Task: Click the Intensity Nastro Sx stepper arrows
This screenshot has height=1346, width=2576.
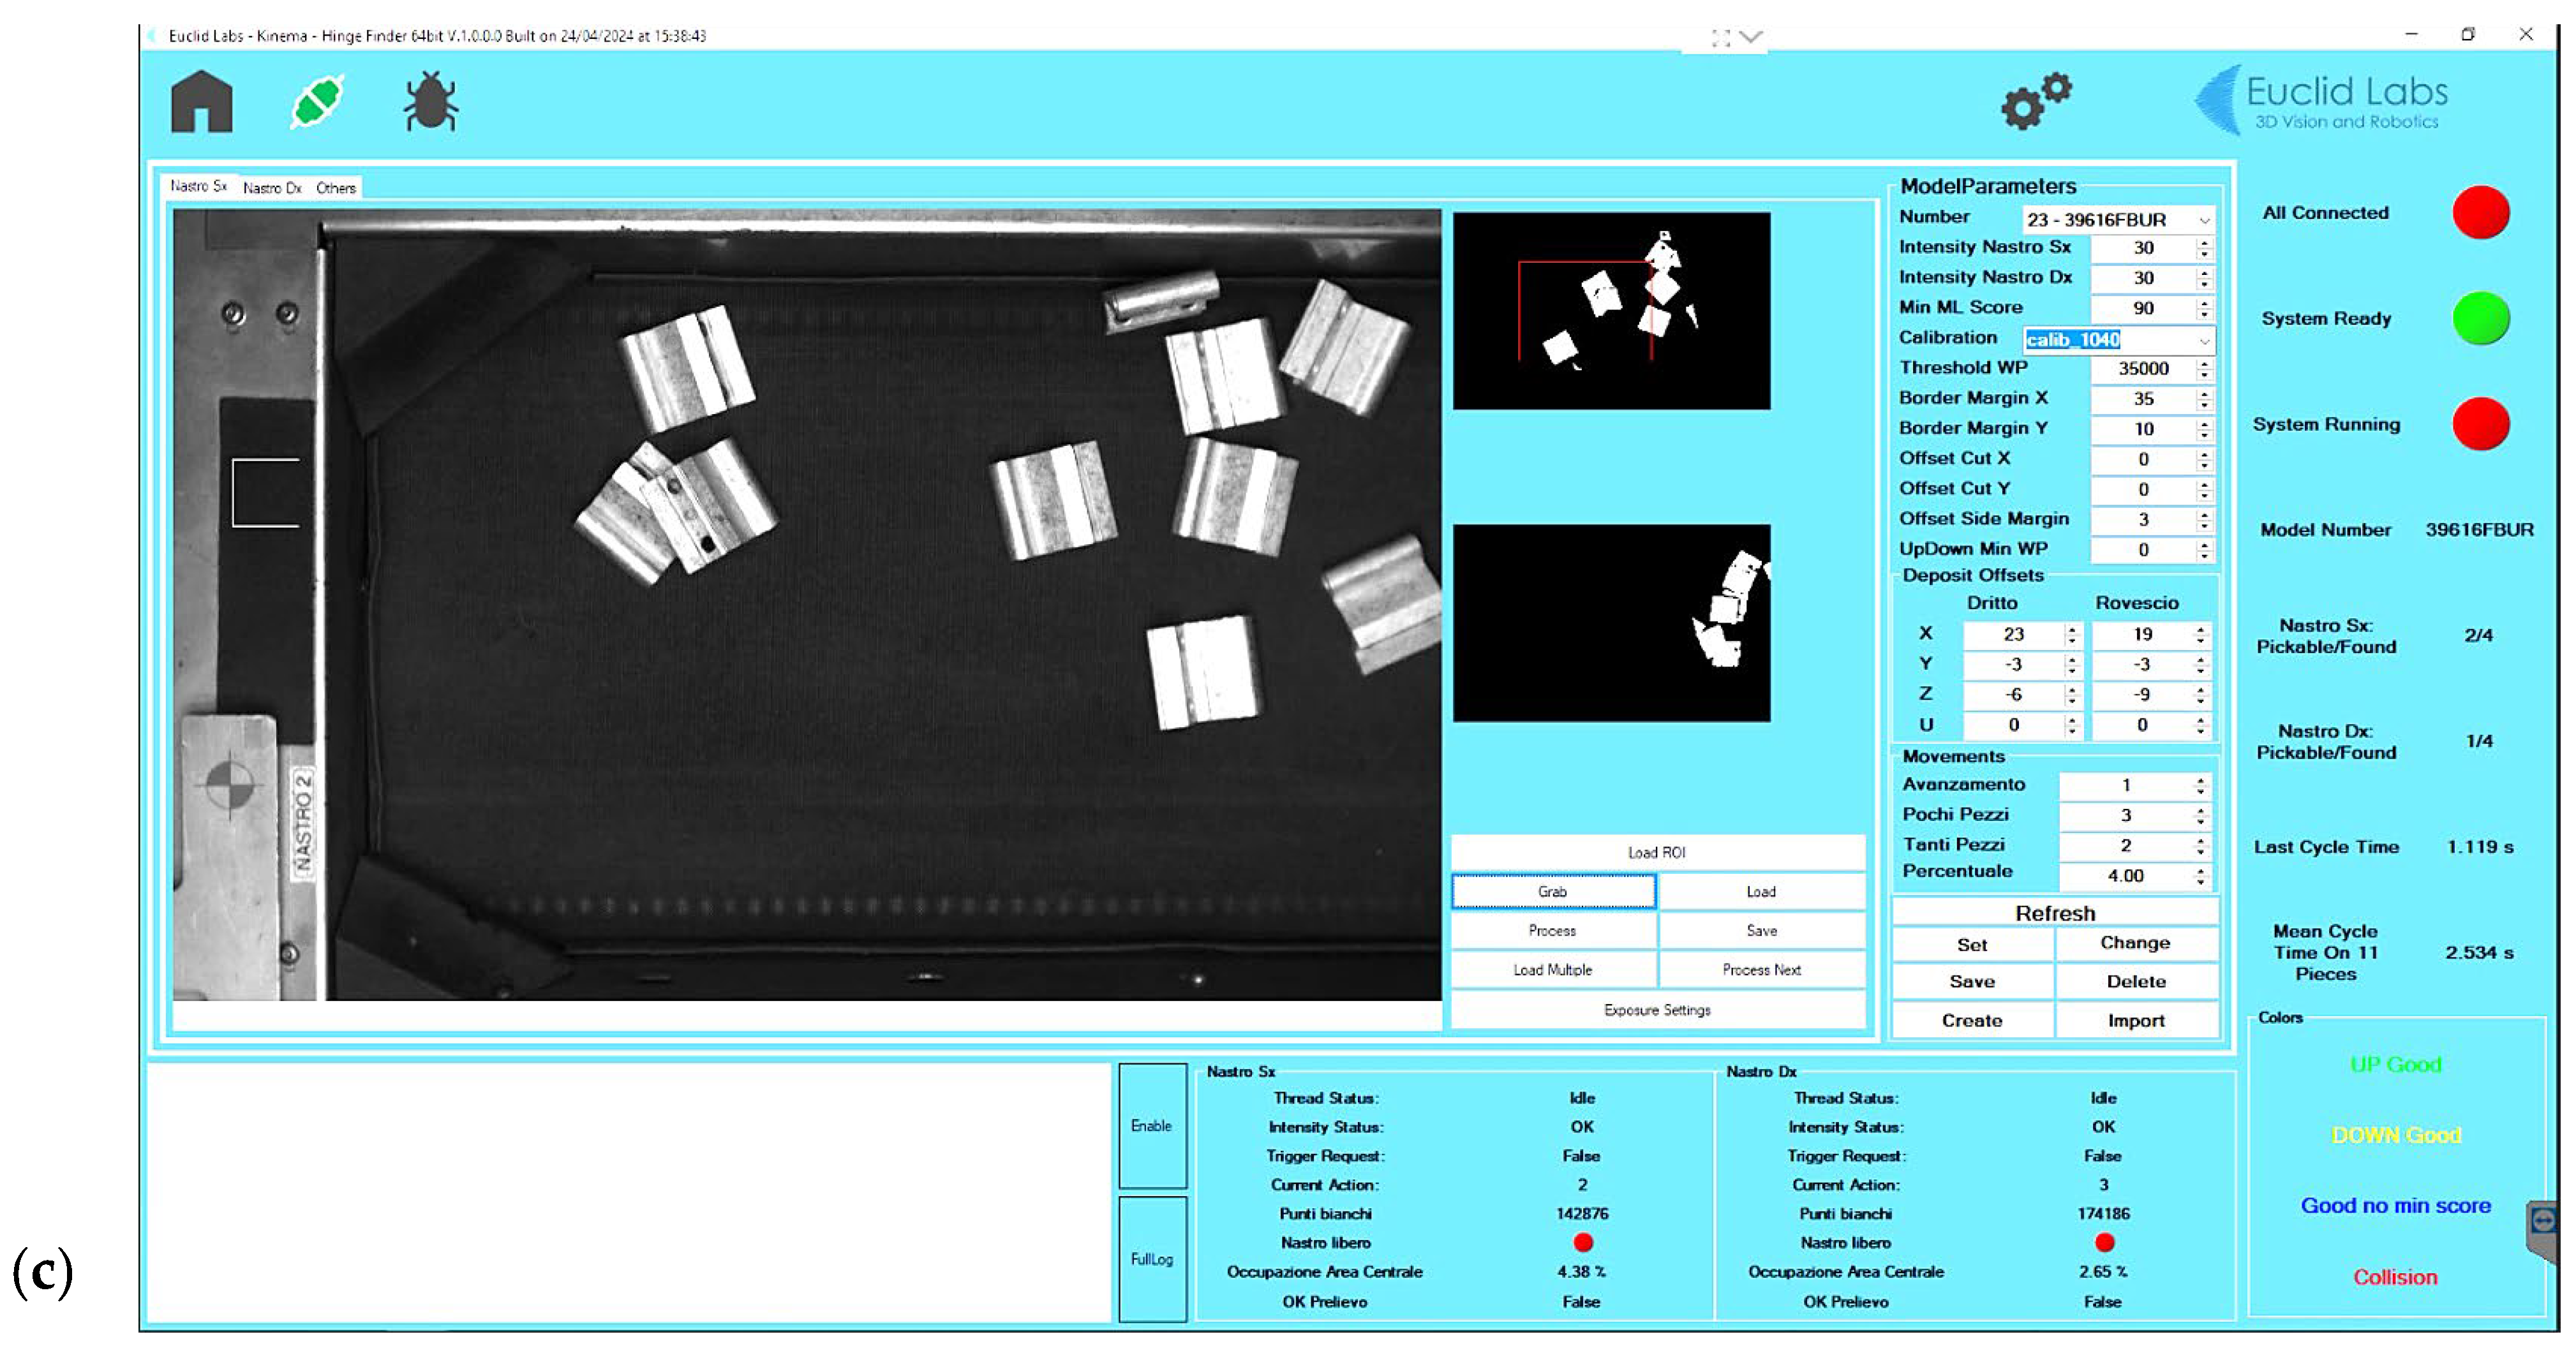Action: tap(2203, 248)
